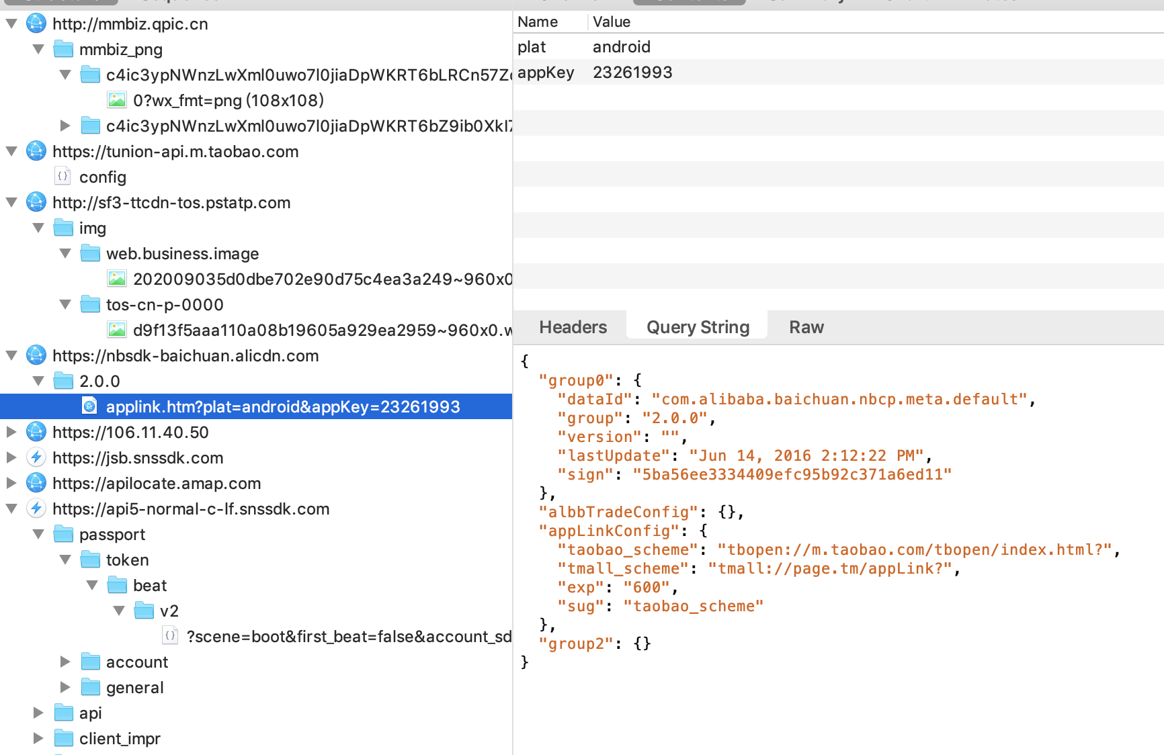Image resolution: width=1164 pixels, height=755 pixels.
Task: Click lightning icon for api5-normal-c-lf.snssdk.com
Action: click(x=36, y=508)
